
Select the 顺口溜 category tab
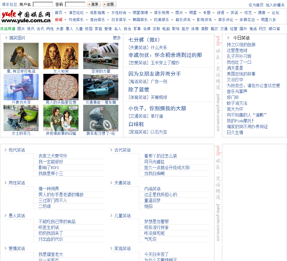[274, 29]
